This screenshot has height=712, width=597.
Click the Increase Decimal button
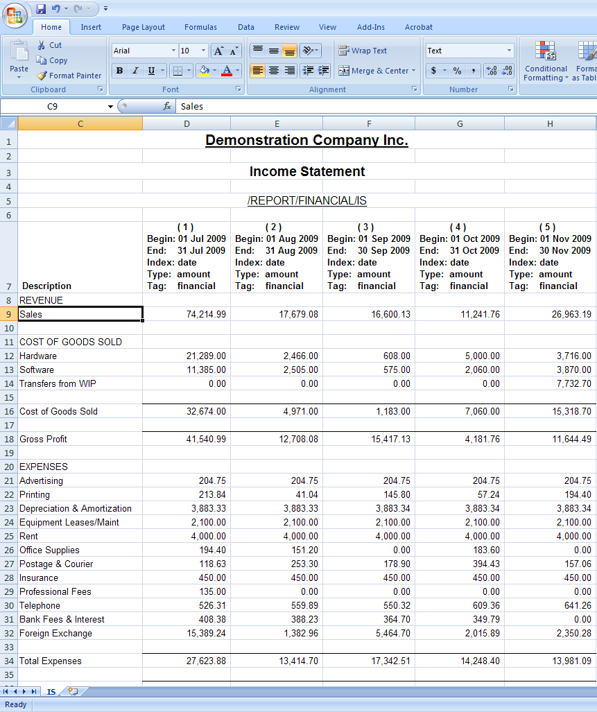[x=491, y=71]
